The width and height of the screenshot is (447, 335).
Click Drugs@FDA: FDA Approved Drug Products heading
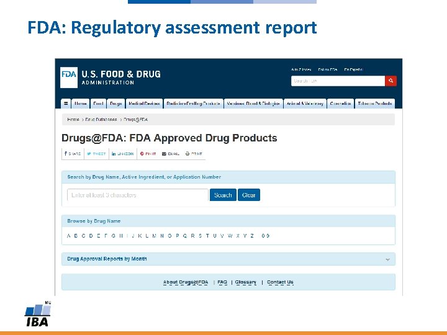pyautogui.click(x=169, y=138)
